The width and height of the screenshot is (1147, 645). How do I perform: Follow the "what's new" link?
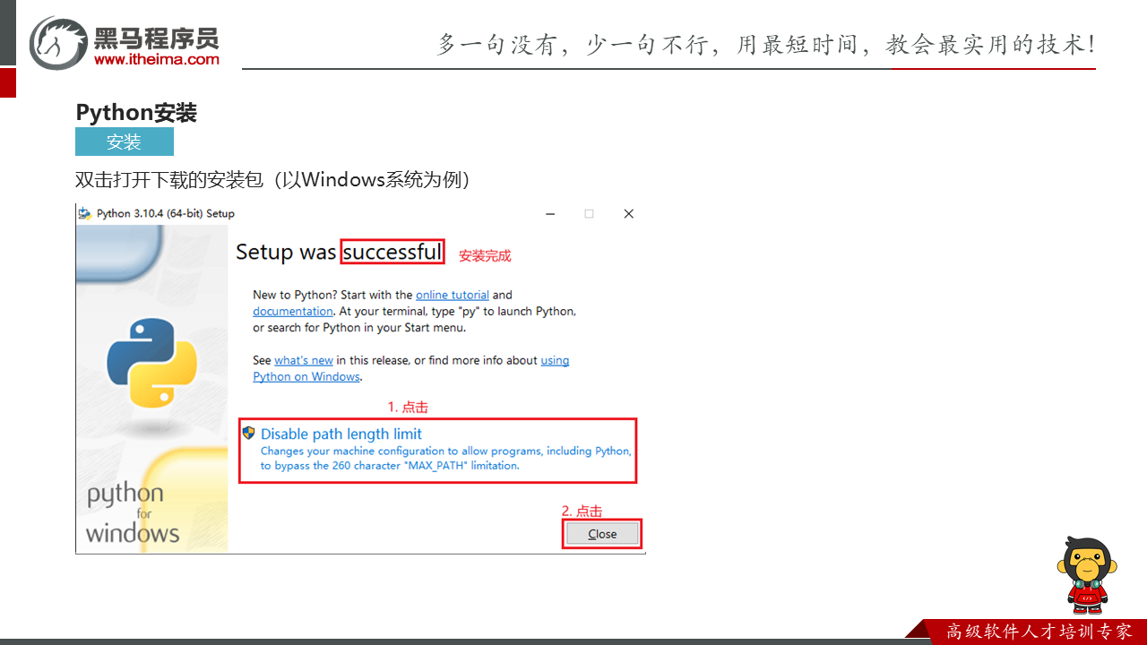click(x=304, y=360)
